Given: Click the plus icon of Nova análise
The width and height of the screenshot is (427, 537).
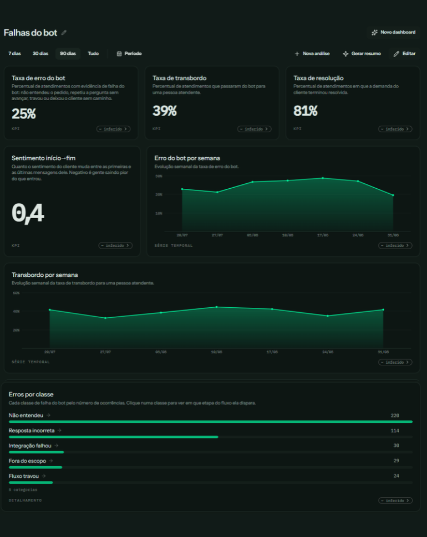Looking at the screenshot, I should click(x=297, y=54).
